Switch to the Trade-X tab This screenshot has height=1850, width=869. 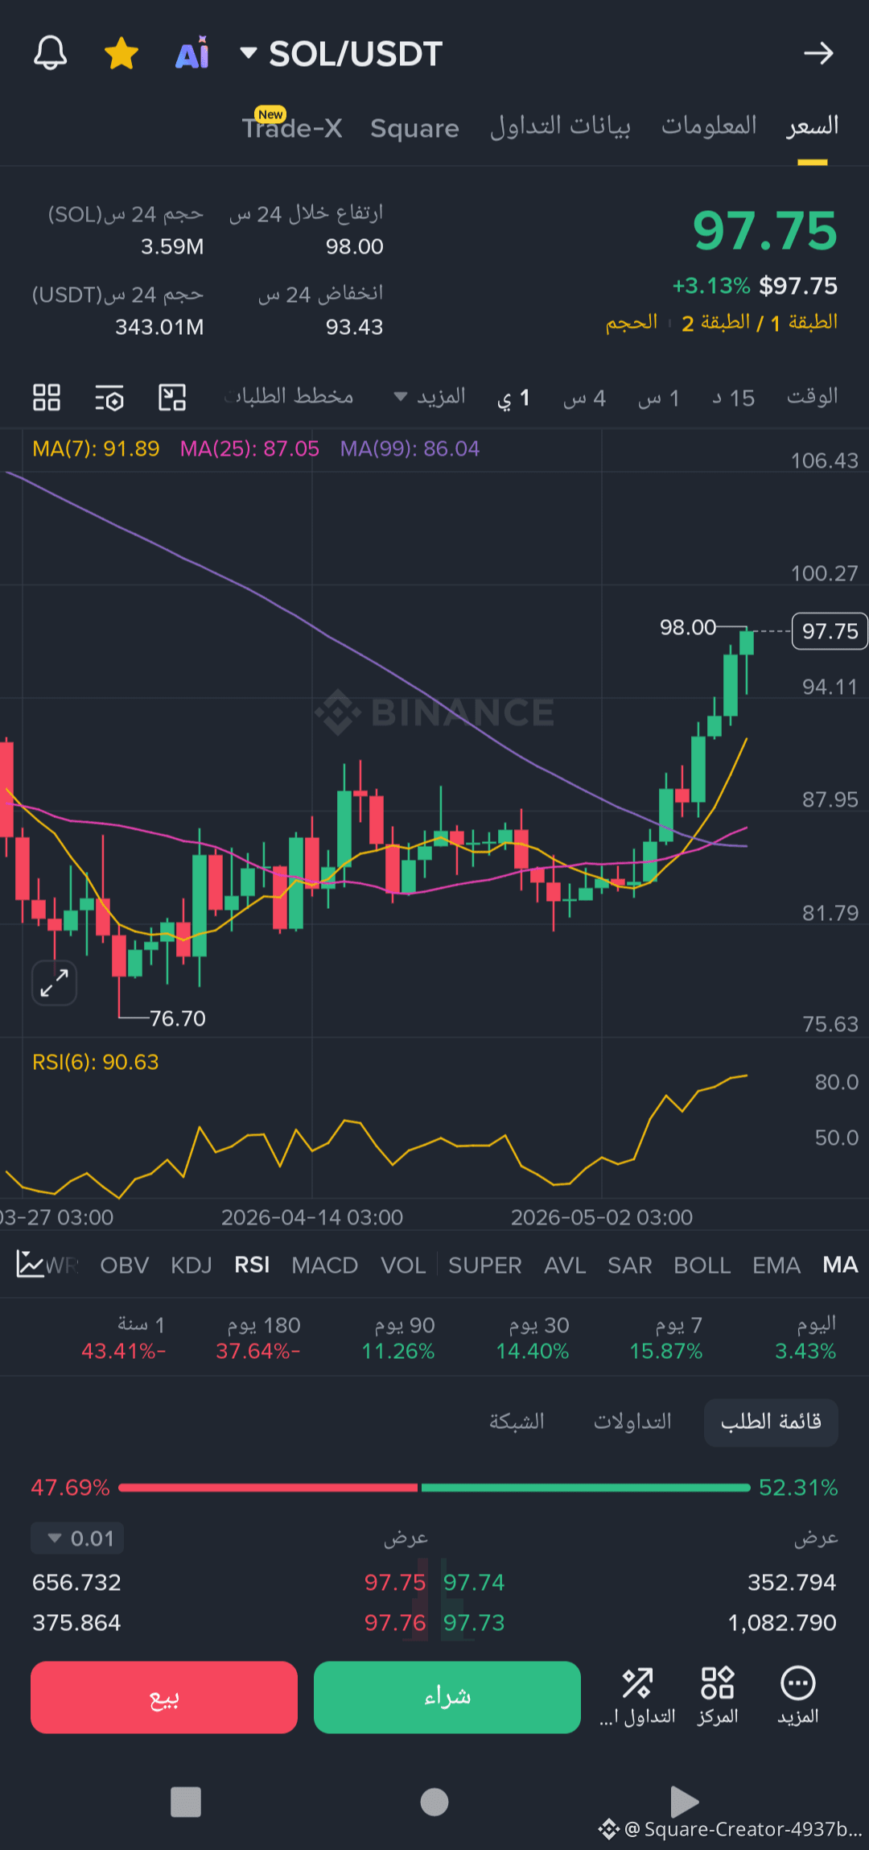[292, 126]
